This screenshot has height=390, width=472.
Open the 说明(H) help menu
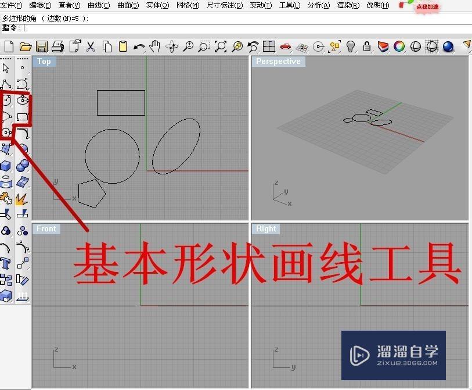[x=378, y=5]
